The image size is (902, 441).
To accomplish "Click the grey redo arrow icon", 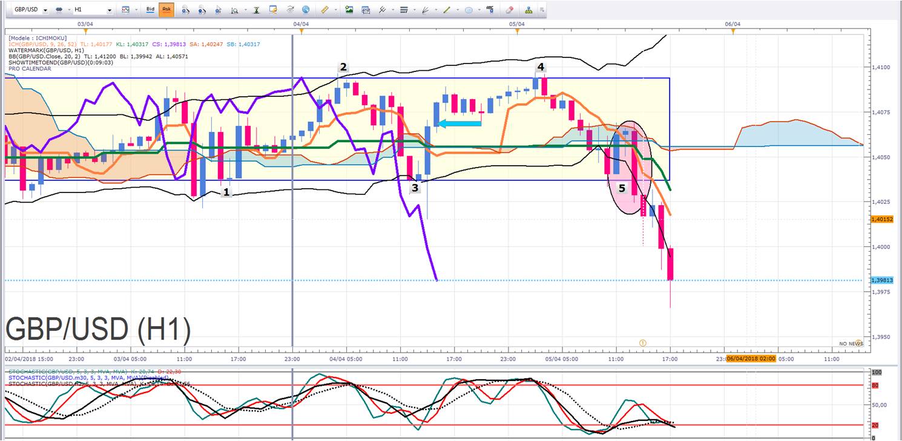I will click(x=290, y=10).
